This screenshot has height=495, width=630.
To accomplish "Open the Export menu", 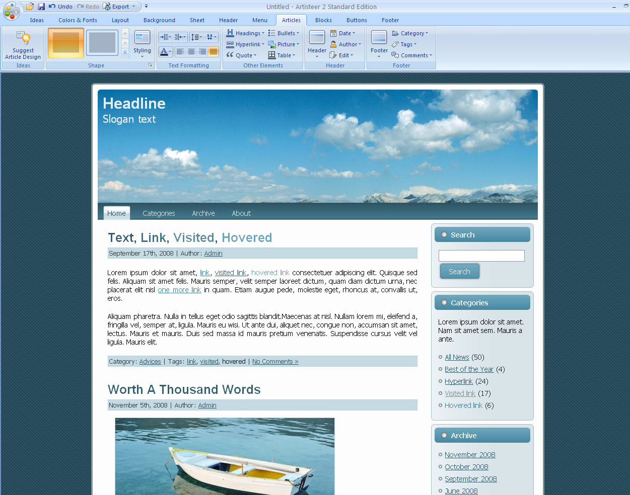I will click(120, 7).
